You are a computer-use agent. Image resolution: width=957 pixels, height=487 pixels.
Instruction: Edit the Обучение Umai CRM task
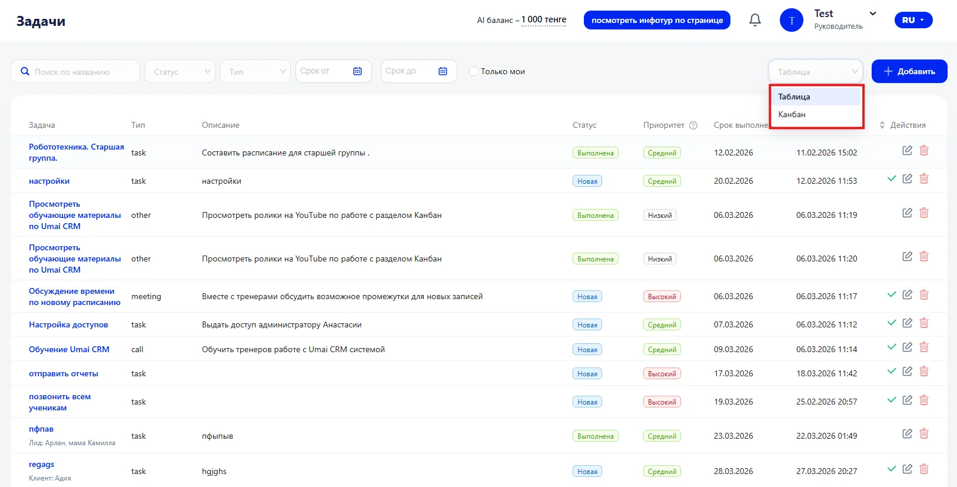pos(908,347)
